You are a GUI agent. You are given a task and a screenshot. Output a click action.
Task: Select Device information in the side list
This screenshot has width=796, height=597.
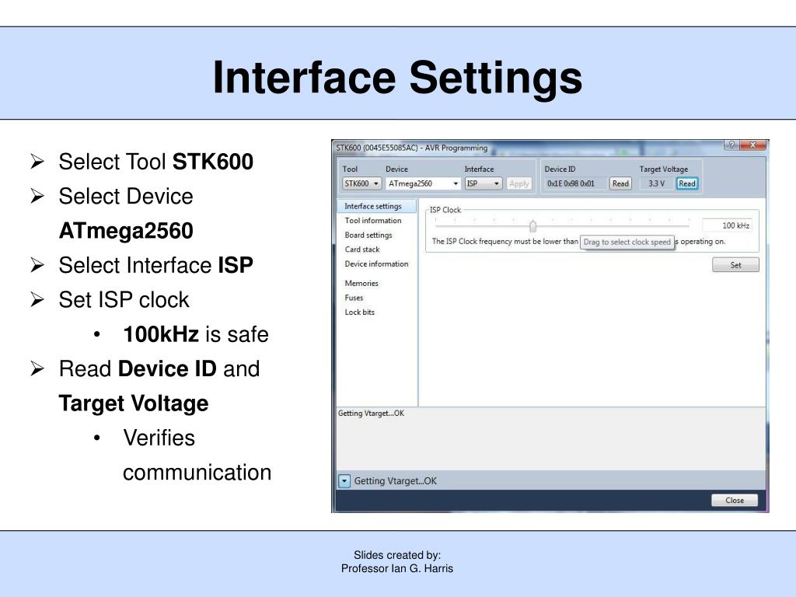click(377, 264)
